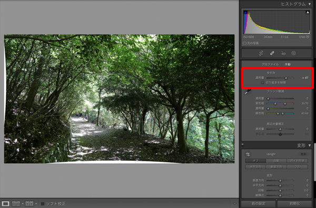Select the Crop Overlay tool icon
316x208 pixels.
tap(261, 53)
